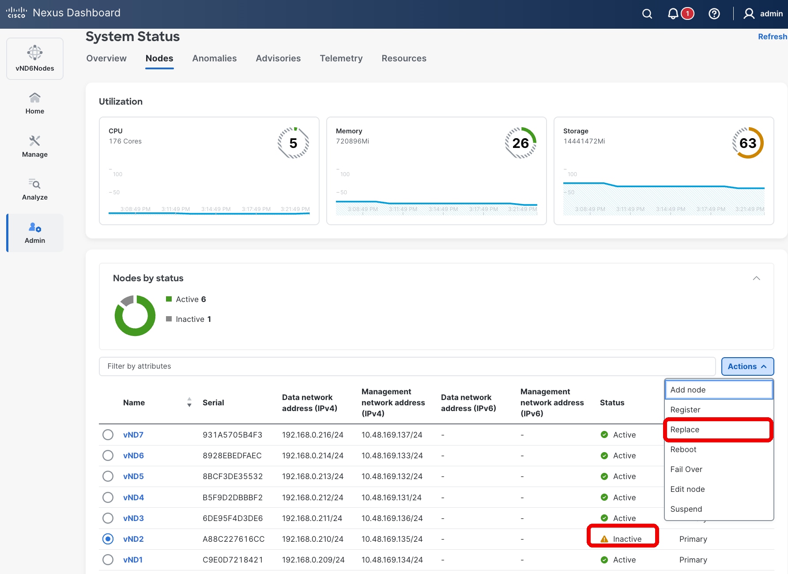This screenshot has height=574, width=788.
Task: Open the notifications bell icon
Action: (673, 14)
